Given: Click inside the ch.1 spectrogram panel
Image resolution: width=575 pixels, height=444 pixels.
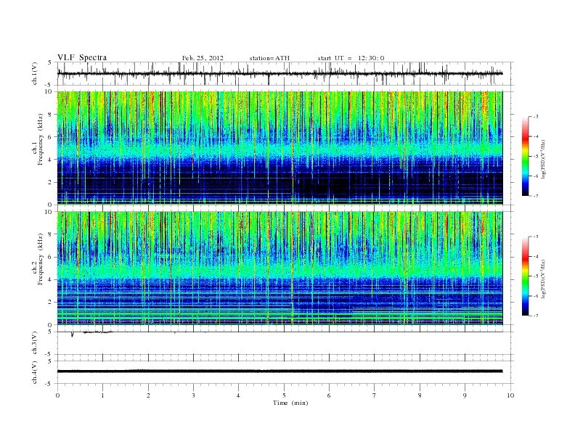Looking at the screenshot, I should 280,147.
